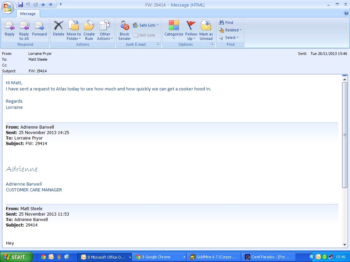Forward this message using the Forward icon
The width and height of the screenshot is (350, 262).
click(39, 28)
